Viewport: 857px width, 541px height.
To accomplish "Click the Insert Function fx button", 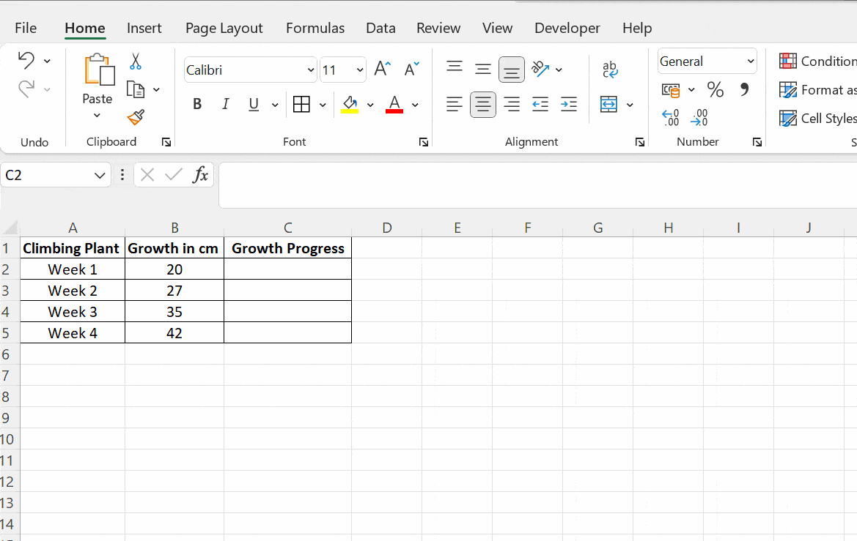I will tap(201, 175).
